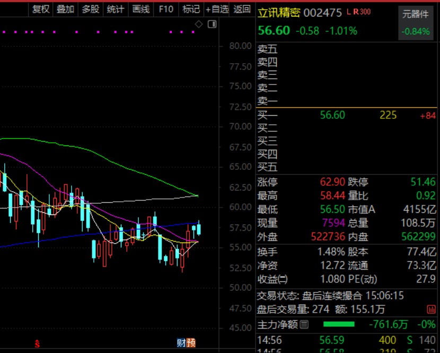Viewport: 440px width, 353px height.
Task: Click 最高 price 58.44
Action: [332, 196]
